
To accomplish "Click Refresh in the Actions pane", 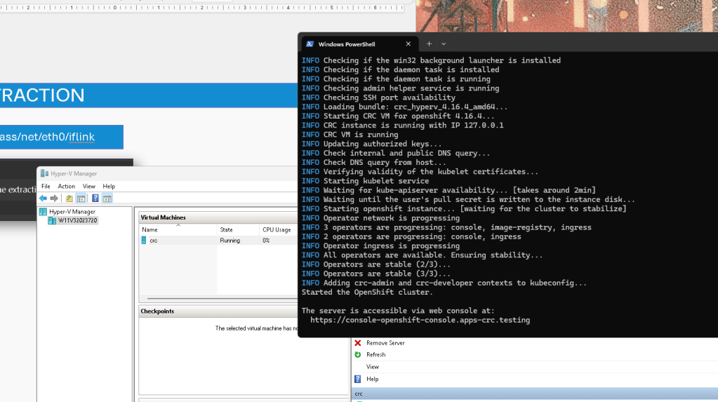I will (376, 355).
